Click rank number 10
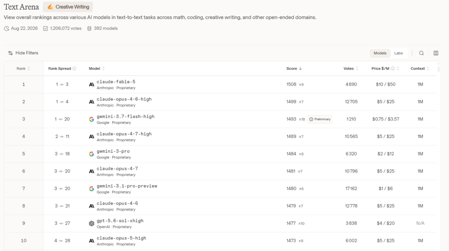449x251 pixels. pos(24,240)
